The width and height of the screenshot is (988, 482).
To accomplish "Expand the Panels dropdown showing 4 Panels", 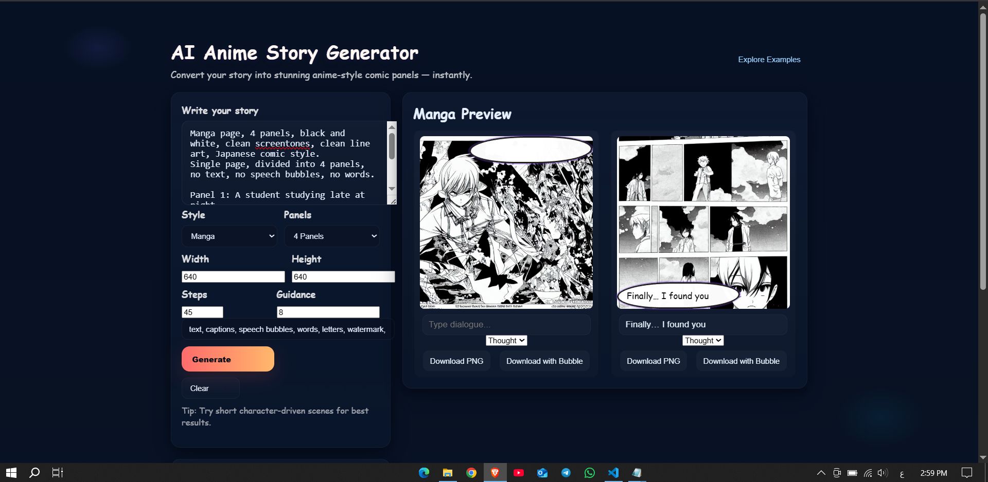I will pyautogui.click(x=332, y=236).
